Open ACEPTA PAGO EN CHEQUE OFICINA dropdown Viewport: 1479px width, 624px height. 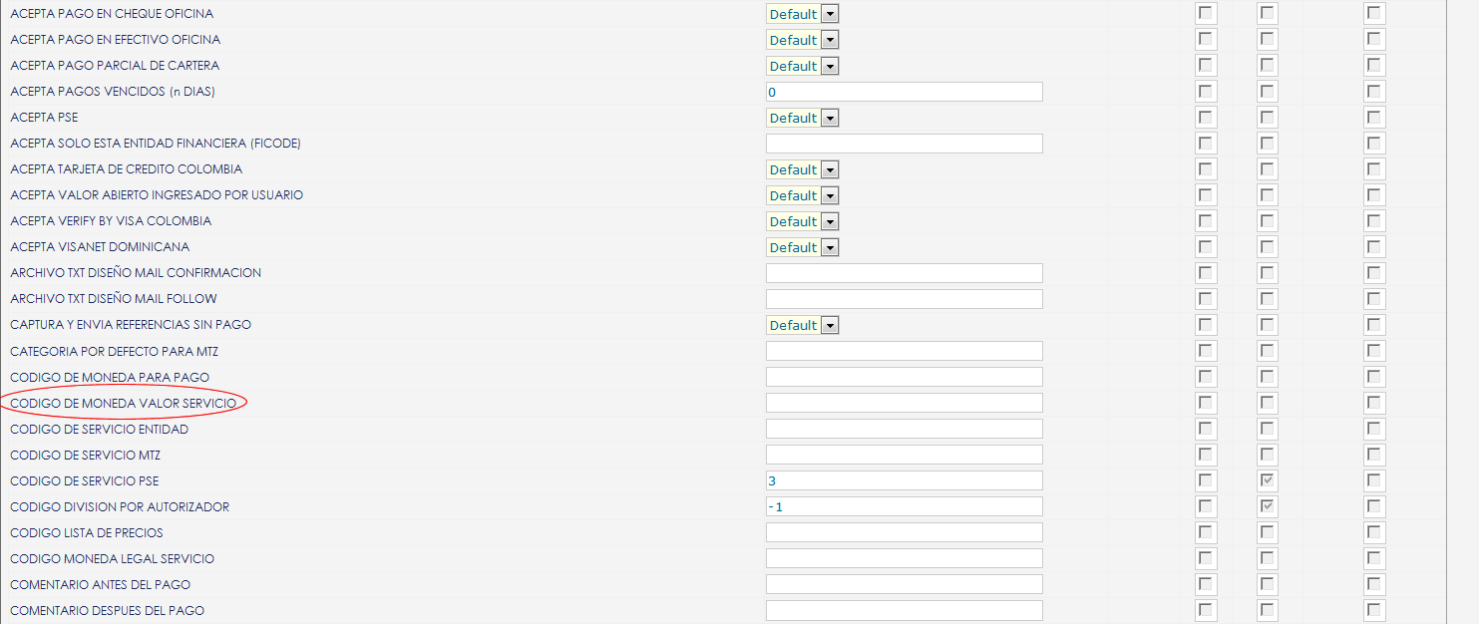pyautogui.click(x=802, y=14)
